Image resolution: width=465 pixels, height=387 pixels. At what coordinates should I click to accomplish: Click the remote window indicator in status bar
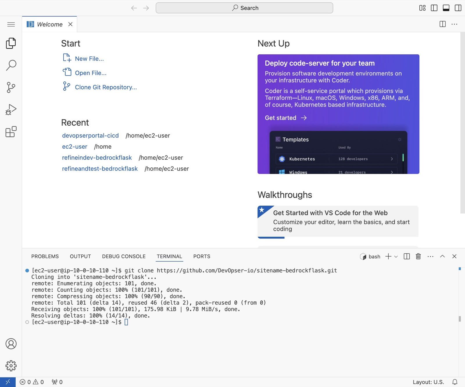pyautogui.click(x=8, y=382)
